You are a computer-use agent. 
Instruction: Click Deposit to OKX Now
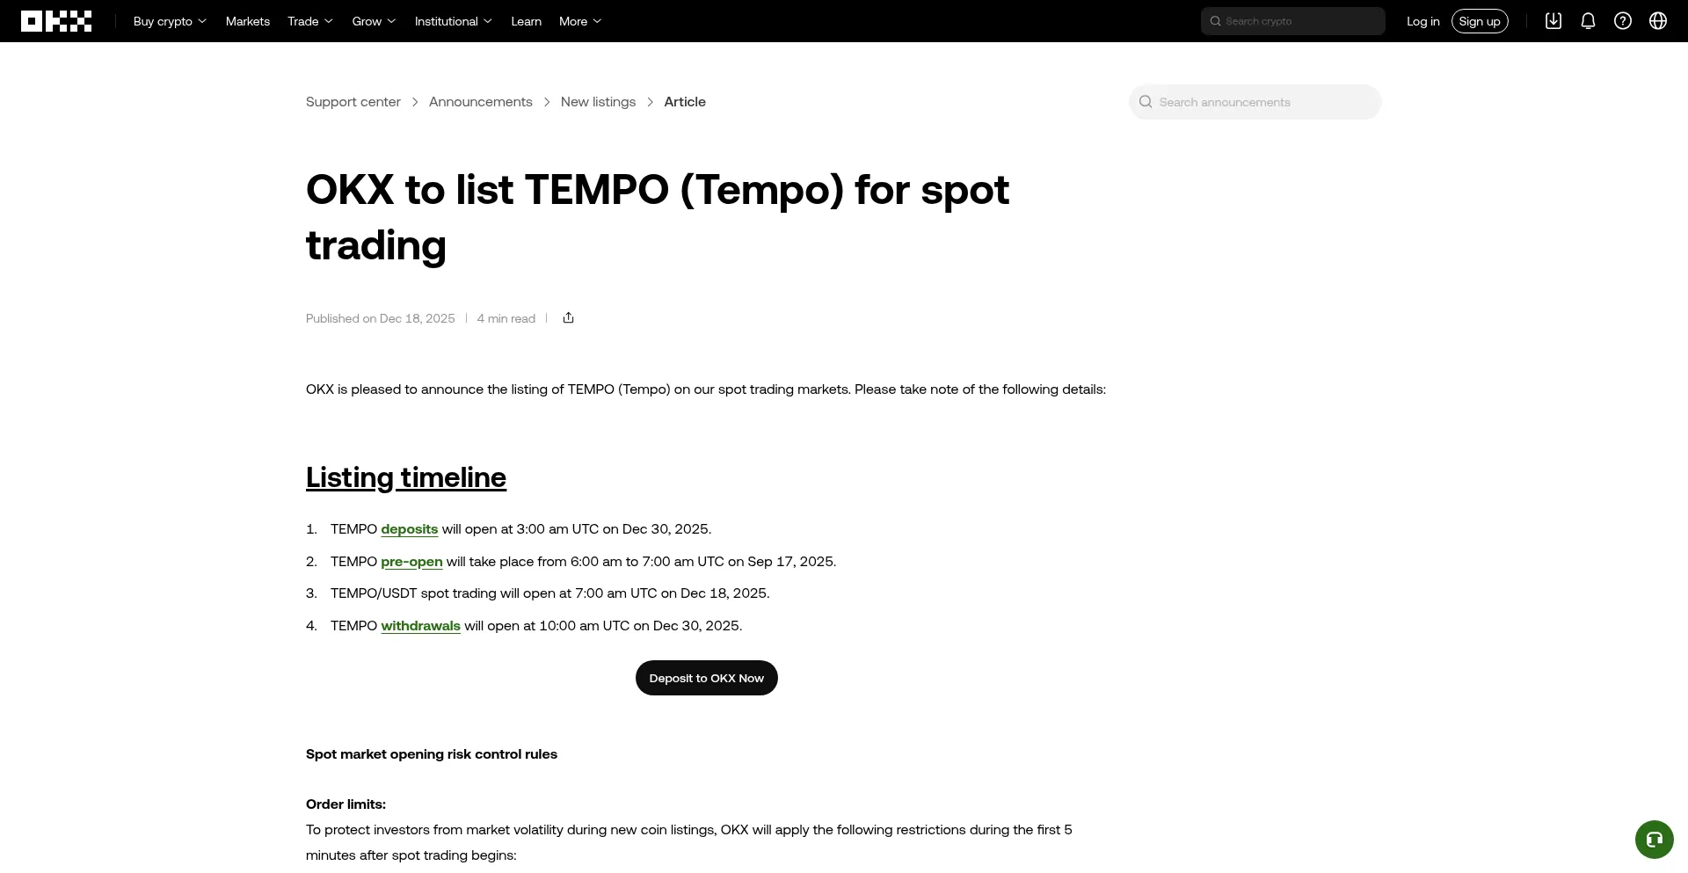point(706,677)
